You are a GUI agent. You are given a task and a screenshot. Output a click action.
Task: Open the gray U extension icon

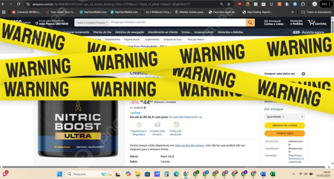(271, 4)
